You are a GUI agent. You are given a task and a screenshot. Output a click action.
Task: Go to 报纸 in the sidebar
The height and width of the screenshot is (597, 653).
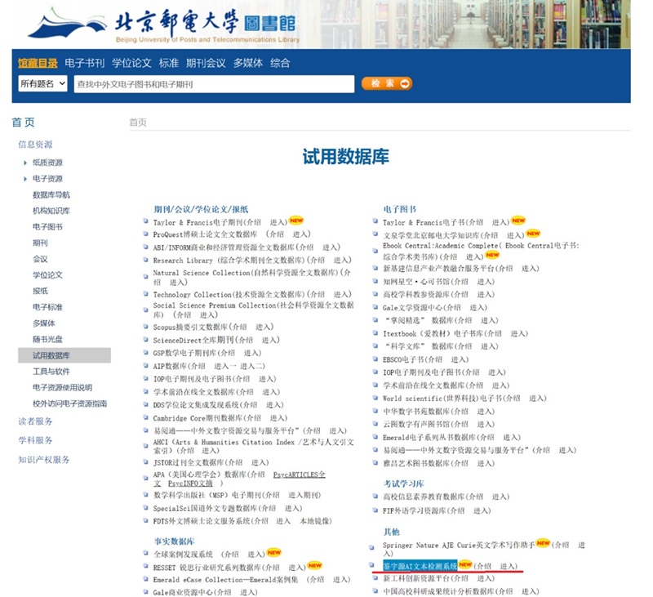point(40,291)
